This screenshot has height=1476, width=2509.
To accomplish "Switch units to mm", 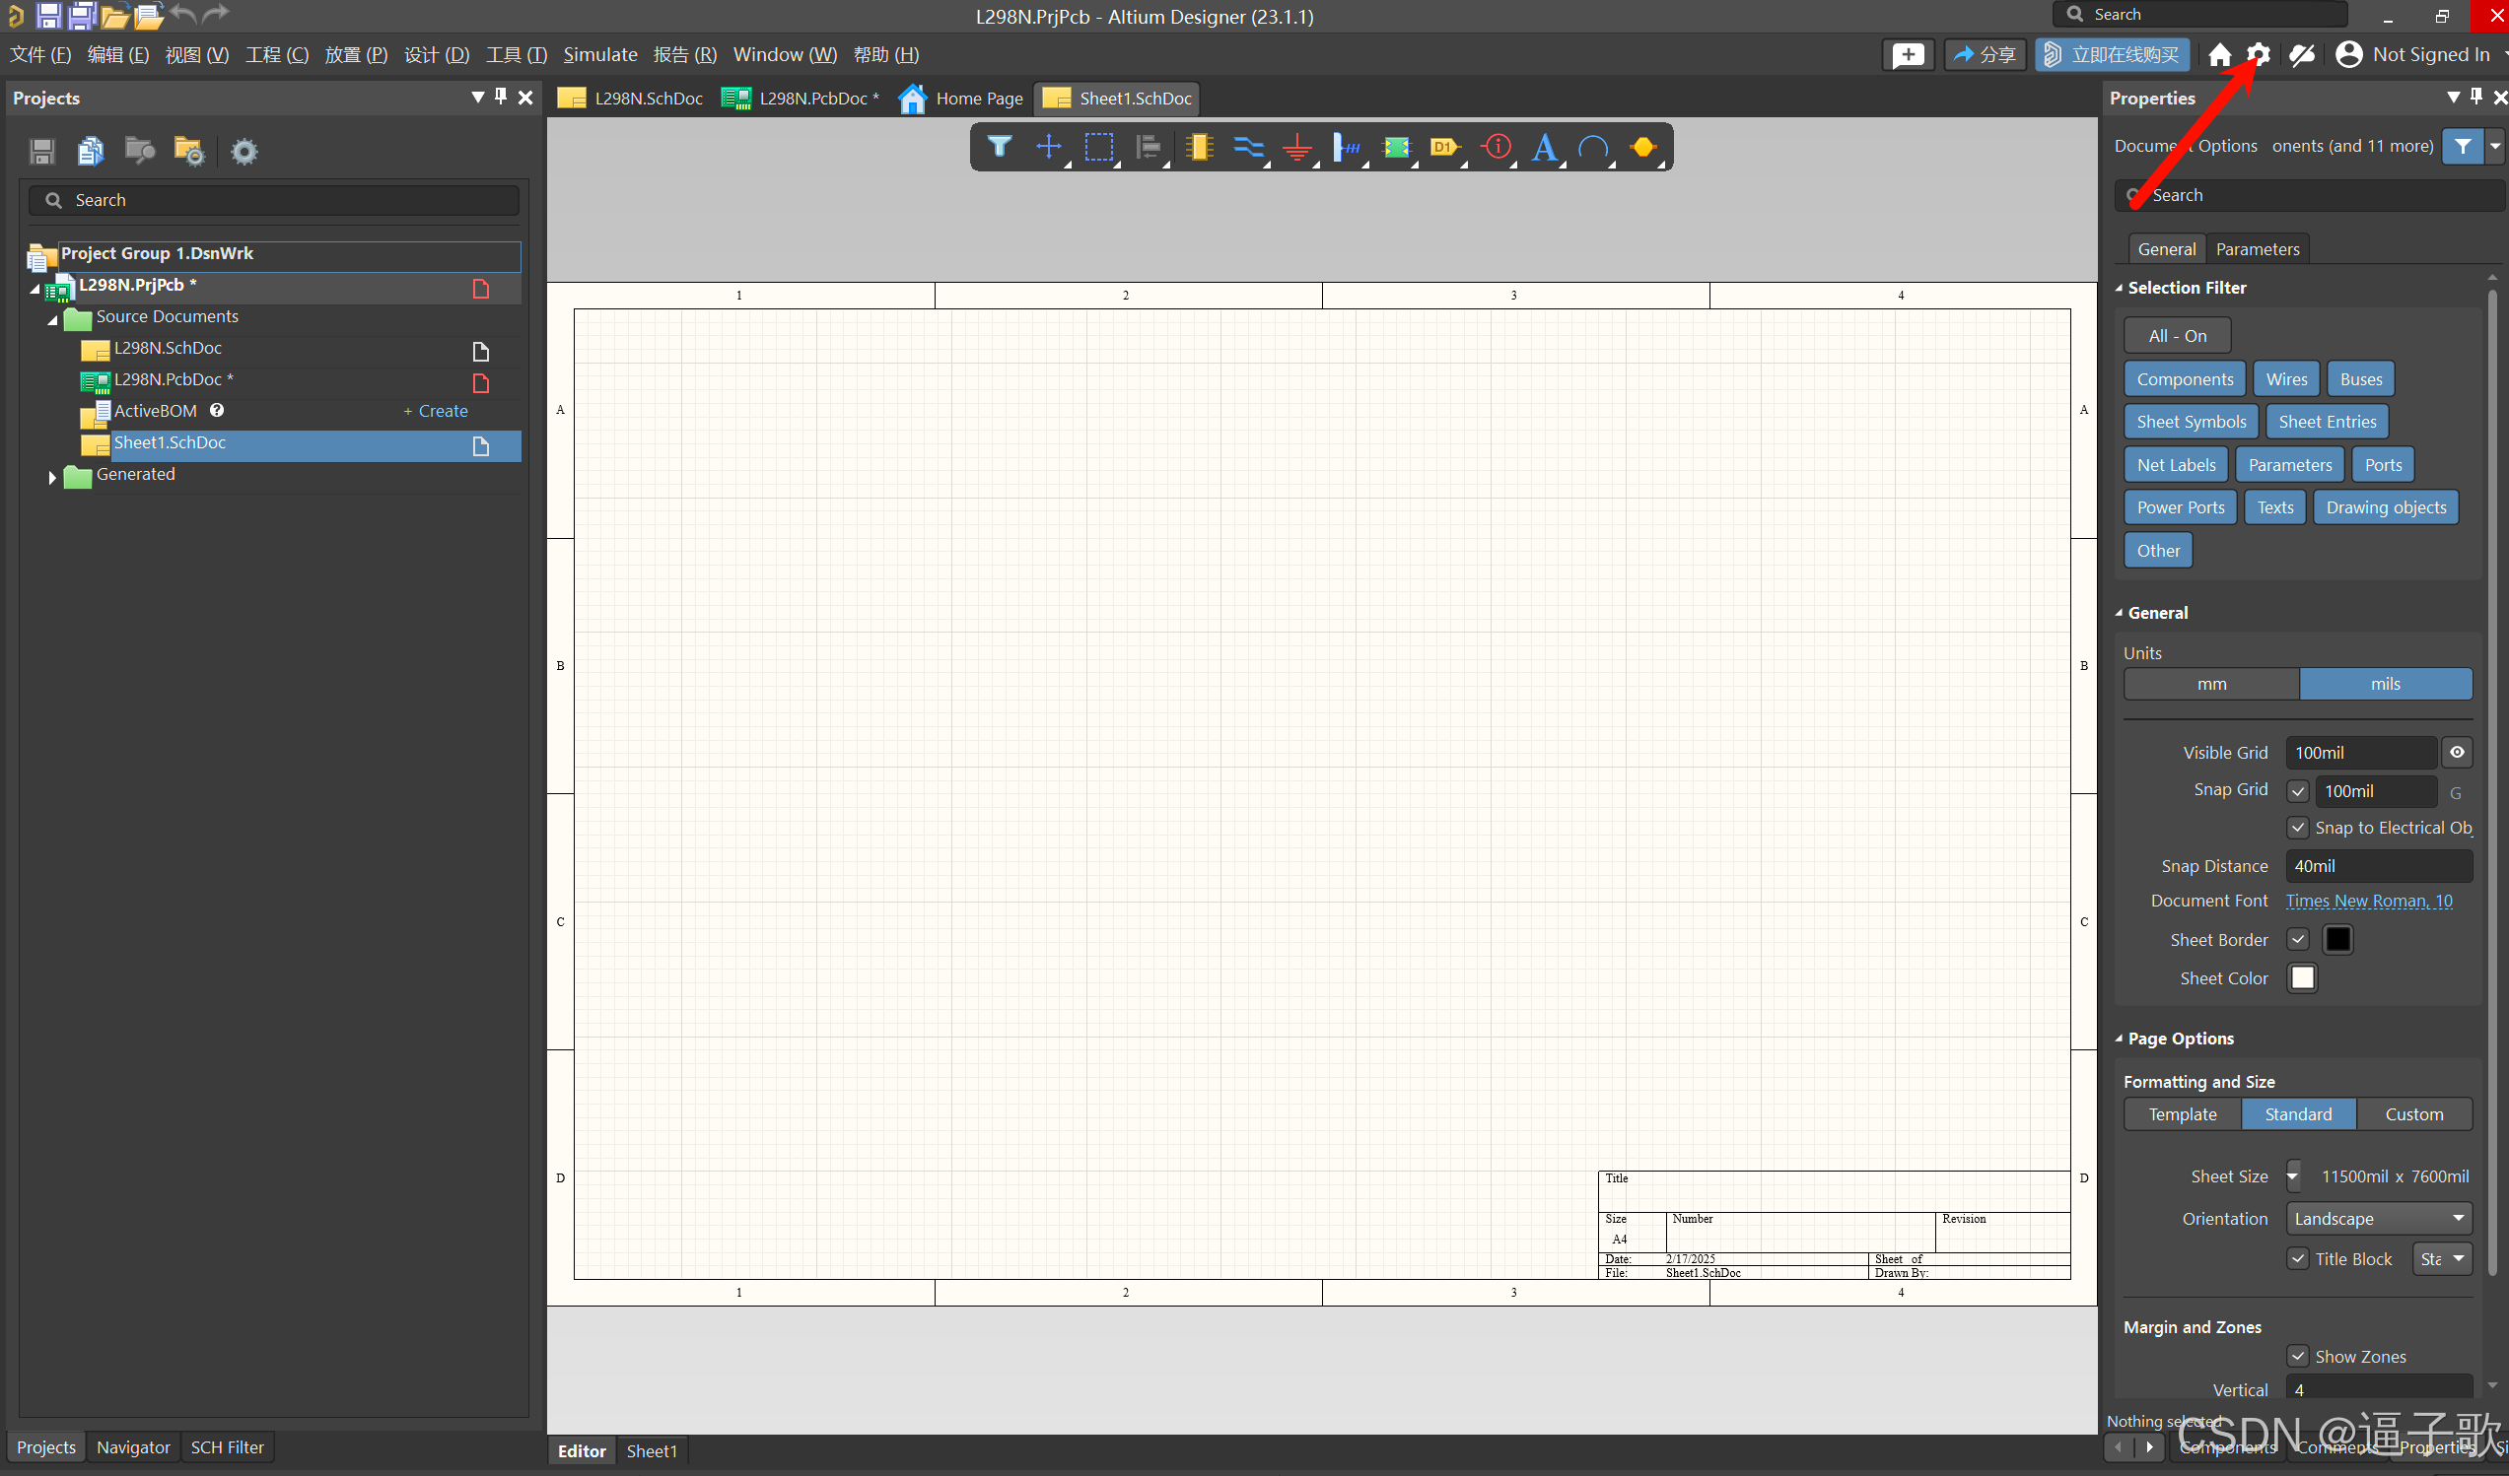I will [x=2211, y=684].
